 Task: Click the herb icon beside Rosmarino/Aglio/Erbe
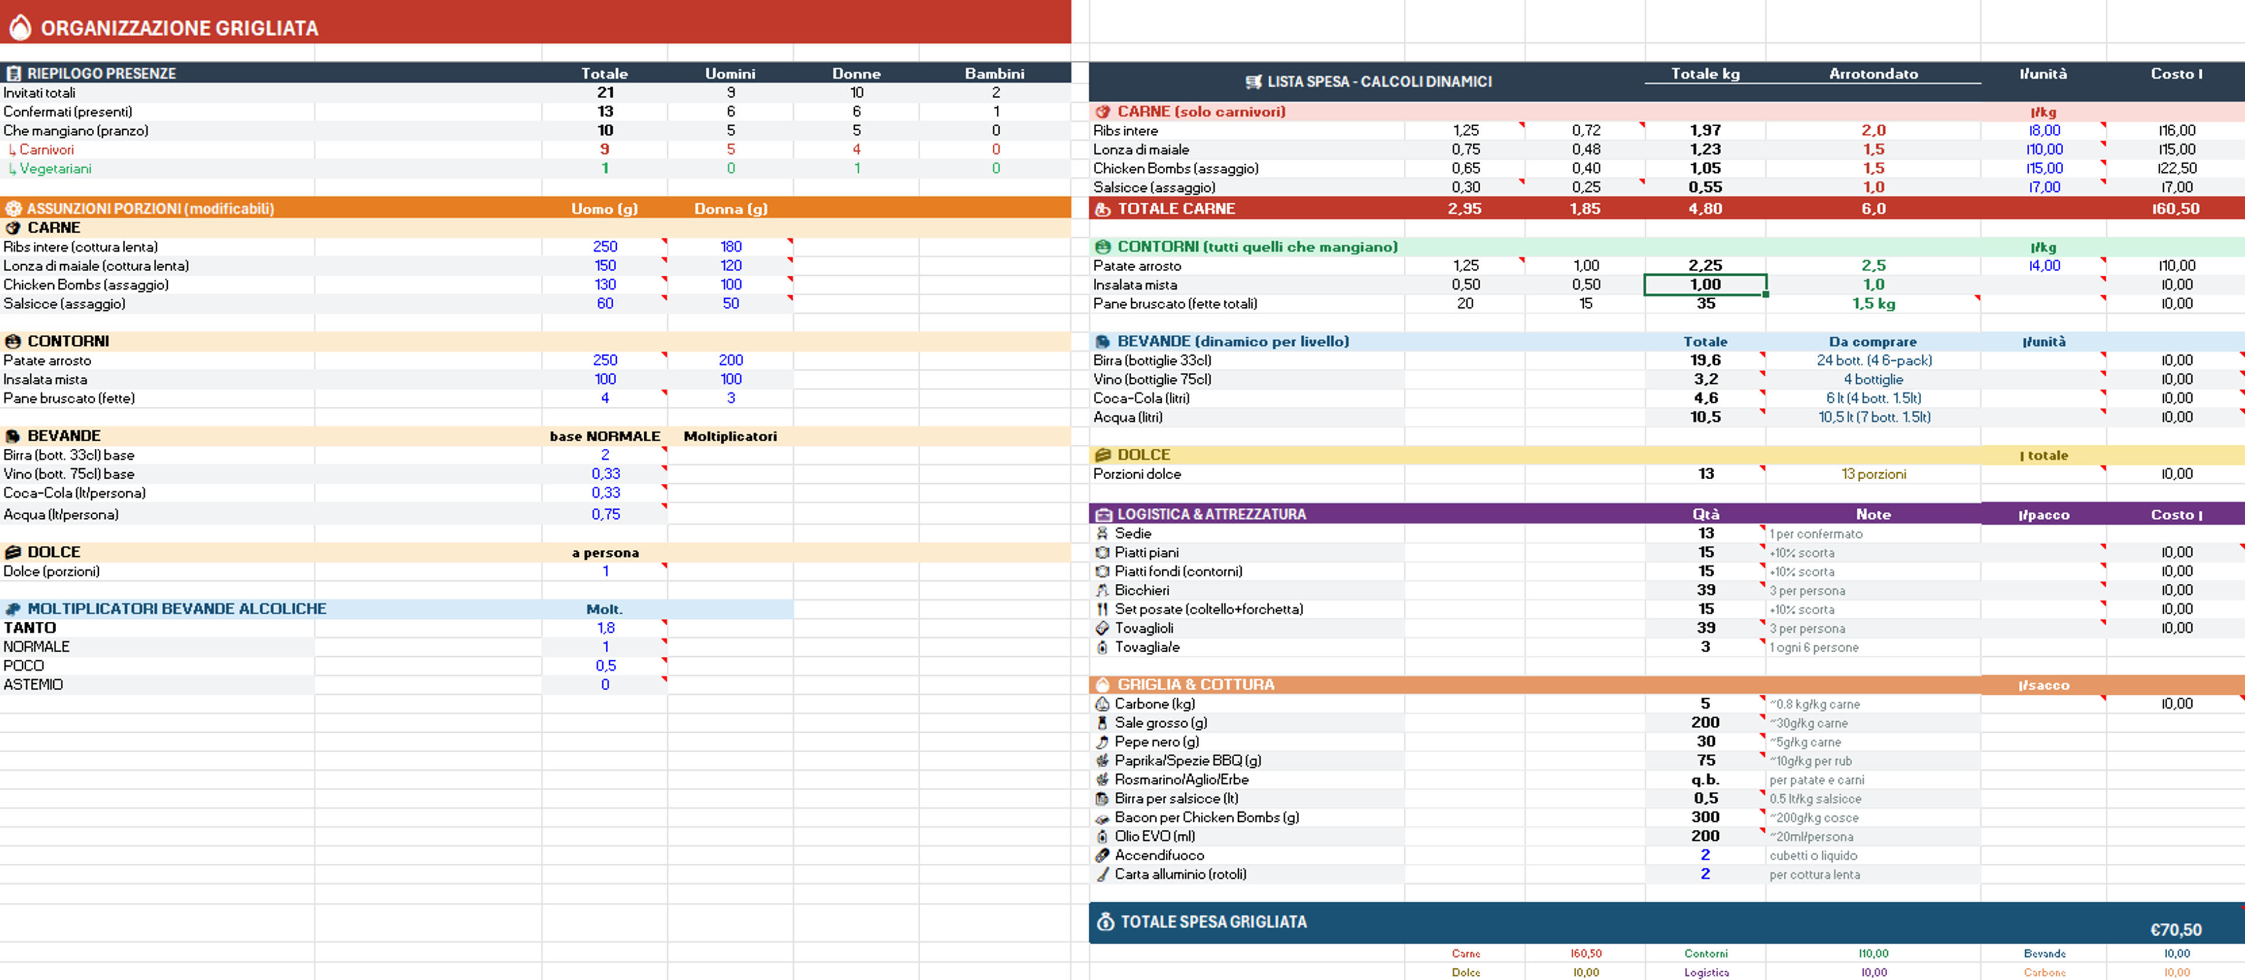1103,780
